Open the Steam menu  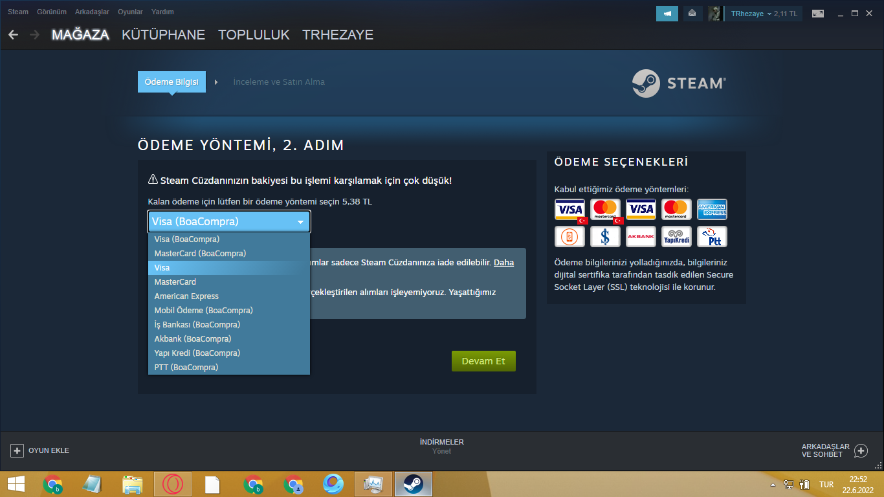[x=18, y=12]
